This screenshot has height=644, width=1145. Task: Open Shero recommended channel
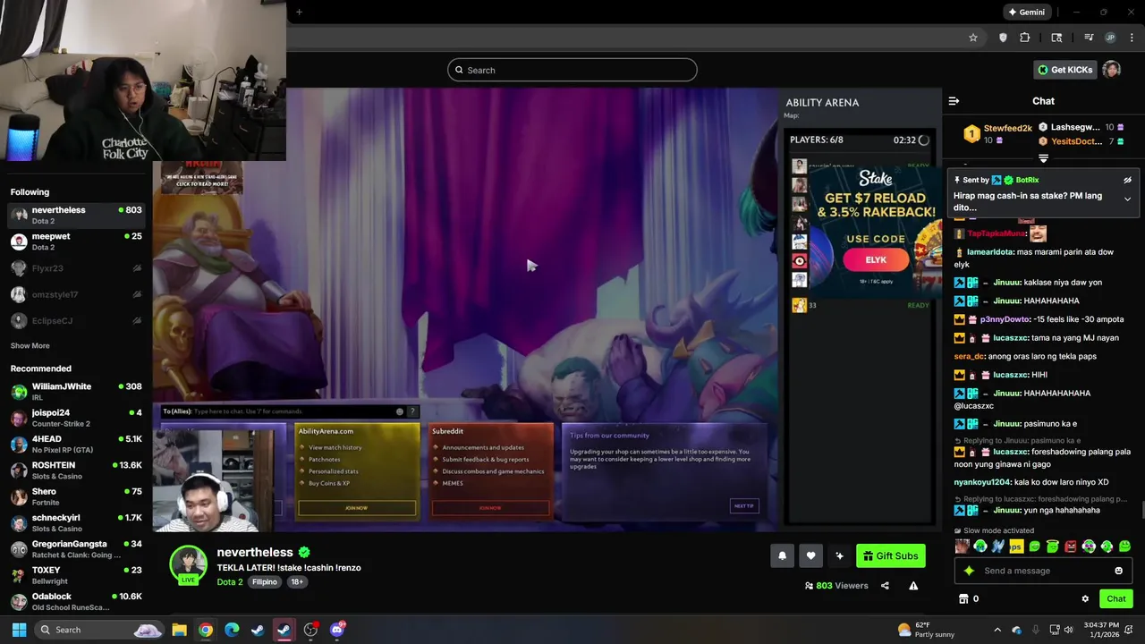coord(76,496)
